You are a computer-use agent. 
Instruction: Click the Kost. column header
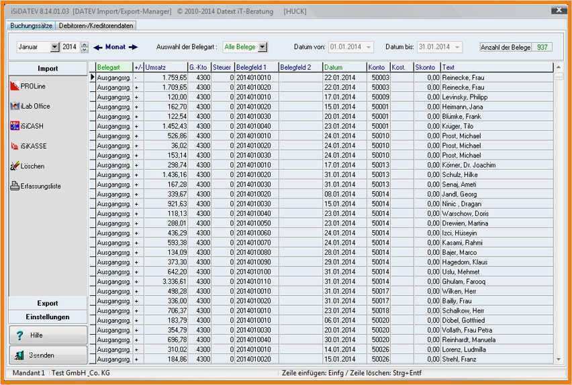pos(402,67)
